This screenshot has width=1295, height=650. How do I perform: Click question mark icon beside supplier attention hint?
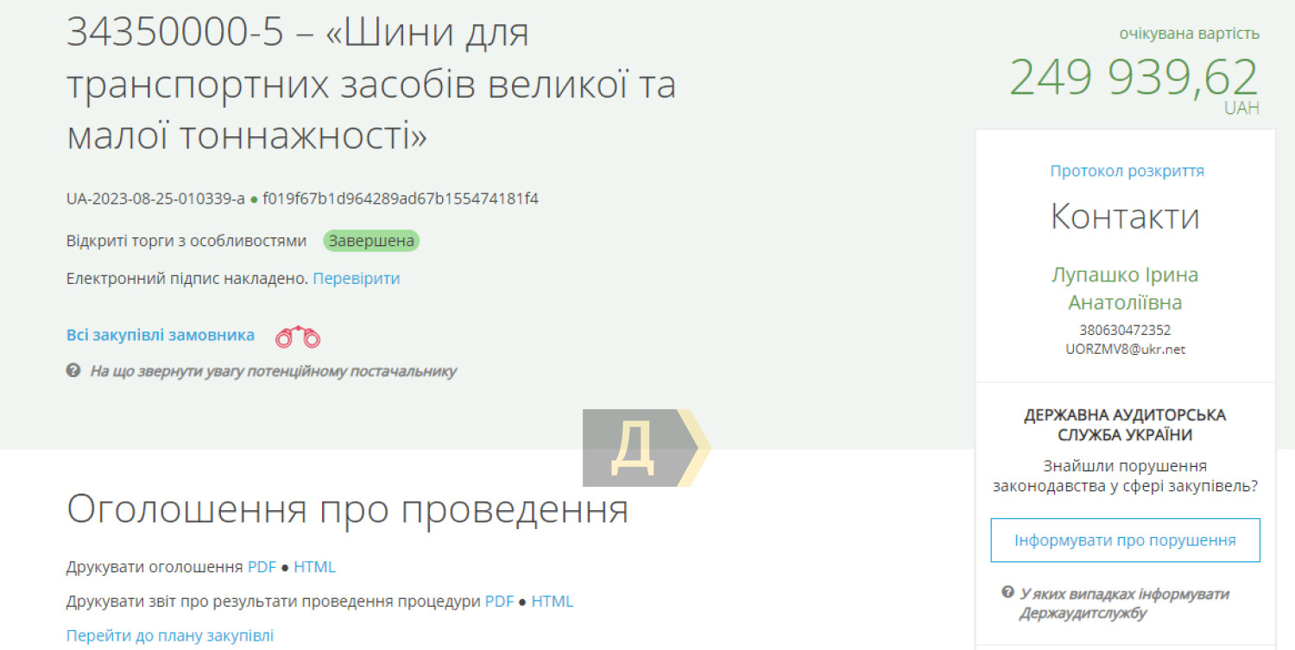pyautogui.click(x=73, y=370)
